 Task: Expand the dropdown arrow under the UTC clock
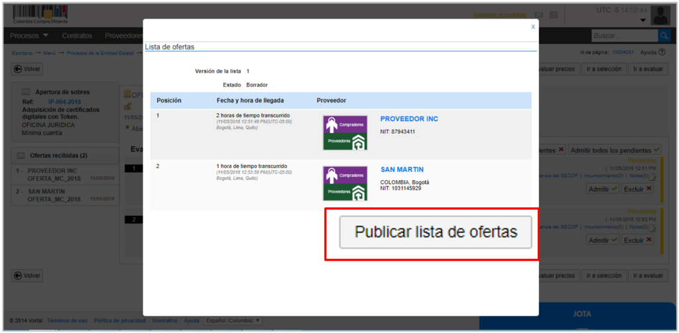click(643, 21)
